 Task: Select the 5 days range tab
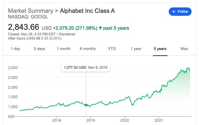[x=39, y=49]
